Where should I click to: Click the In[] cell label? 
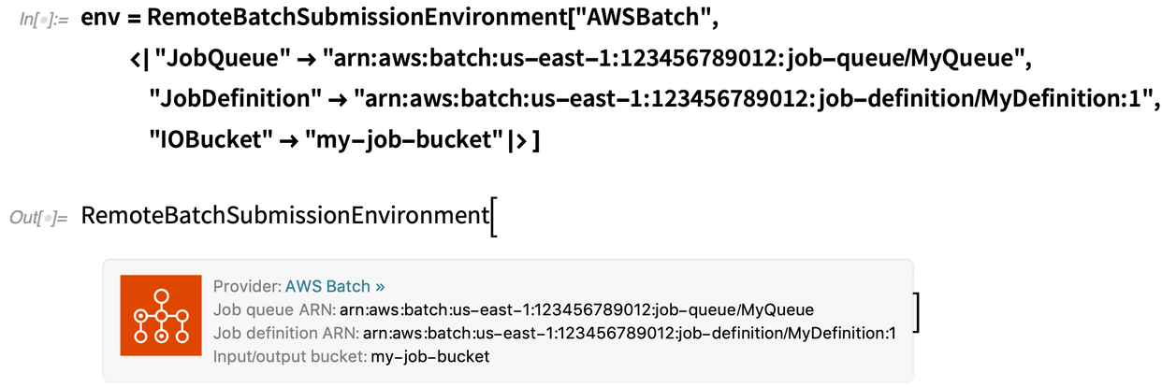point(42,20)
